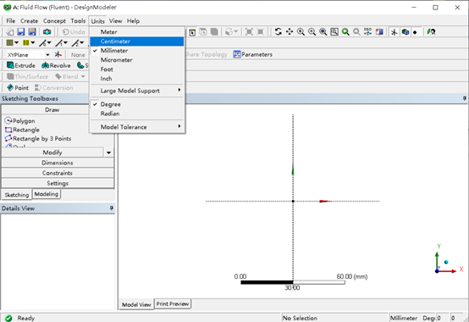Expand the Draw toolbox header
Image resolution: width=469 pixels, height=322 pixels.
(x=52, y=110)
